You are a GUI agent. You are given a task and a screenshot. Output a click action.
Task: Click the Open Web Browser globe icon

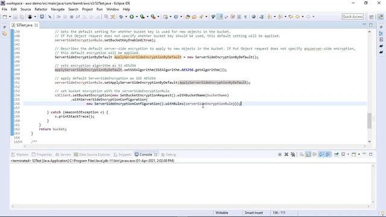(253, 17)
